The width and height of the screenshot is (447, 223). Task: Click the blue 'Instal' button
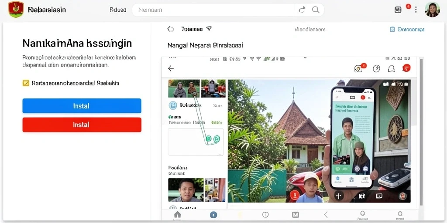tap(82, 106)
